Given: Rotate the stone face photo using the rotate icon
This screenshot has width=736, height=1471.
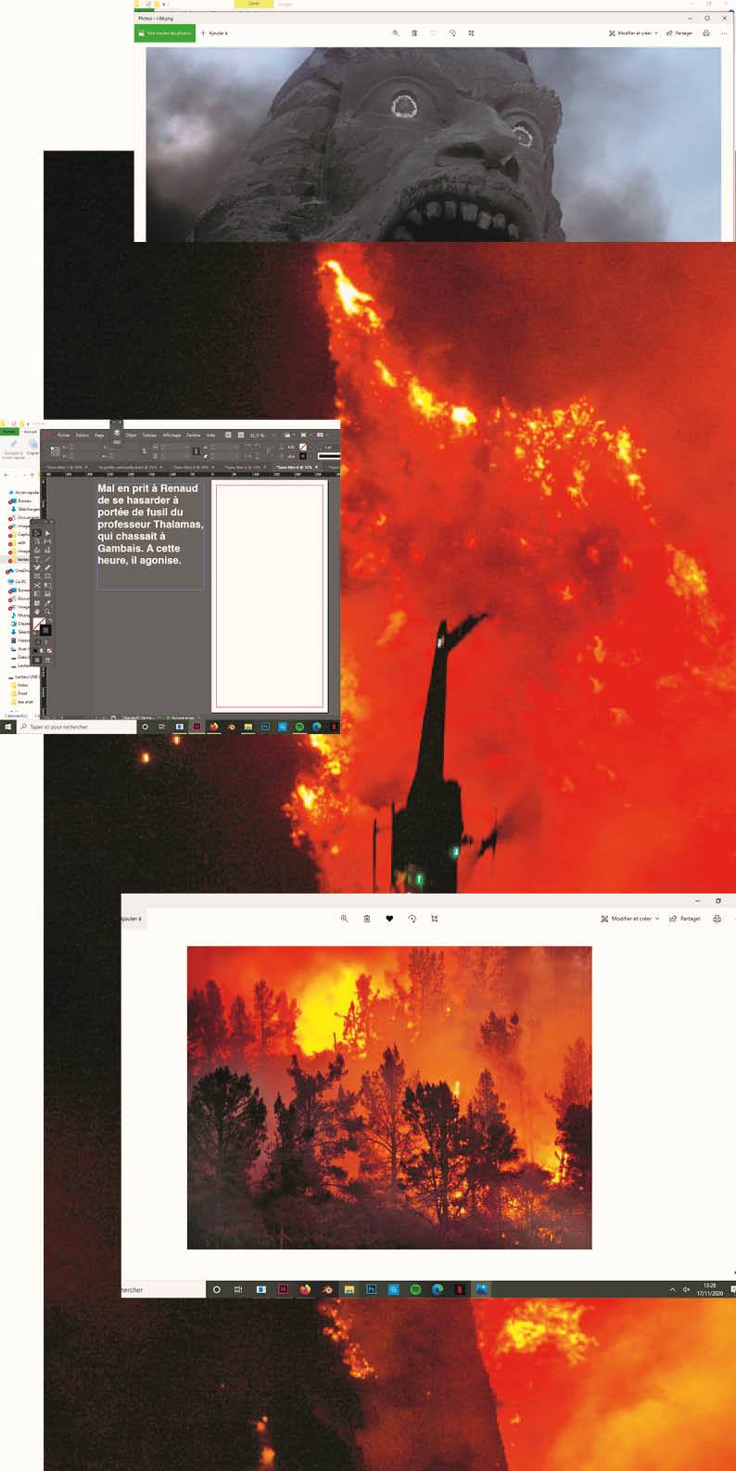Looking at the screenshot, I should pos(452,33).
